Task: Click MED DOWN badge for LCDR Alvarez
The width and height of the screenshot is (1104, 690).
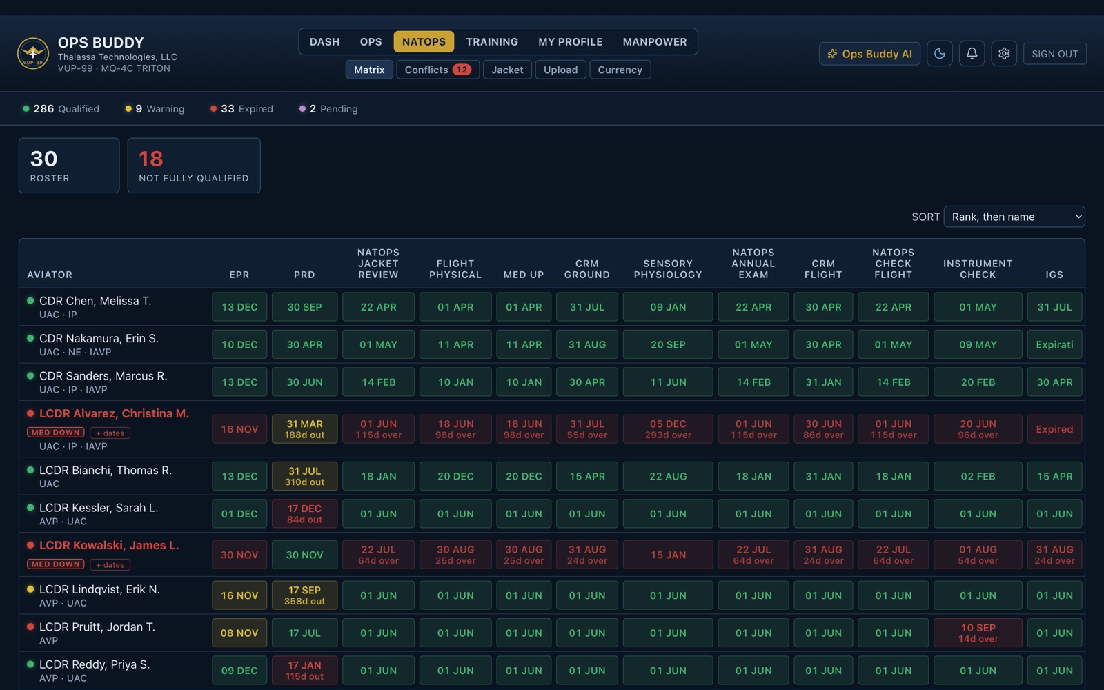Action: pos(56,433)
